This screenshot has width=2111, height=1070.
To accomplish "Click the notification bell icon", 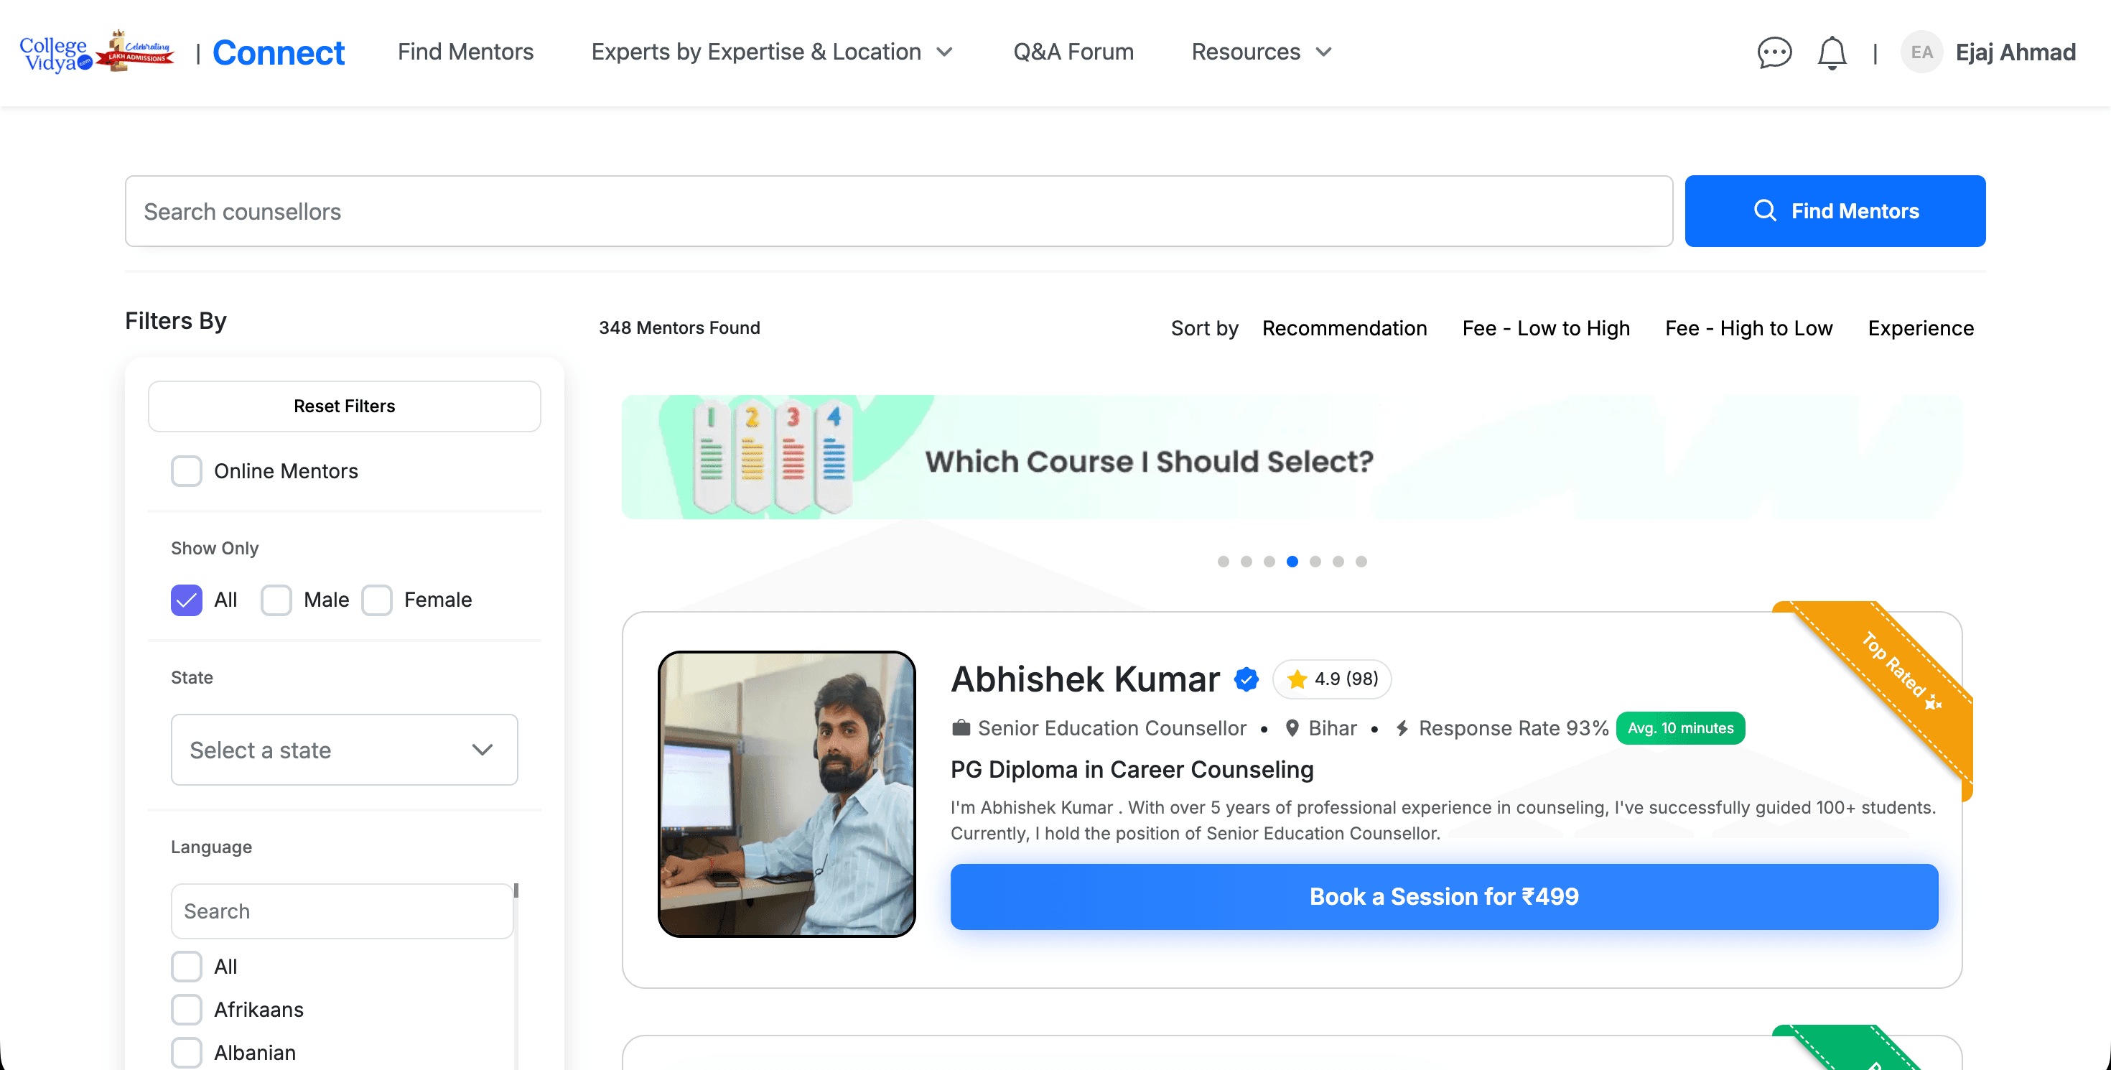I will 1832,53.
